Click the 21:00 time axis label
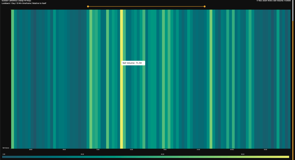This screenshot has height=160, width=295. click(198, 150)
